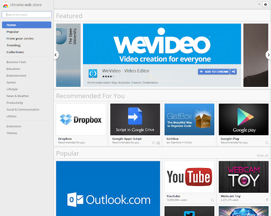Share the WeVideo app

tap(233, 72)
